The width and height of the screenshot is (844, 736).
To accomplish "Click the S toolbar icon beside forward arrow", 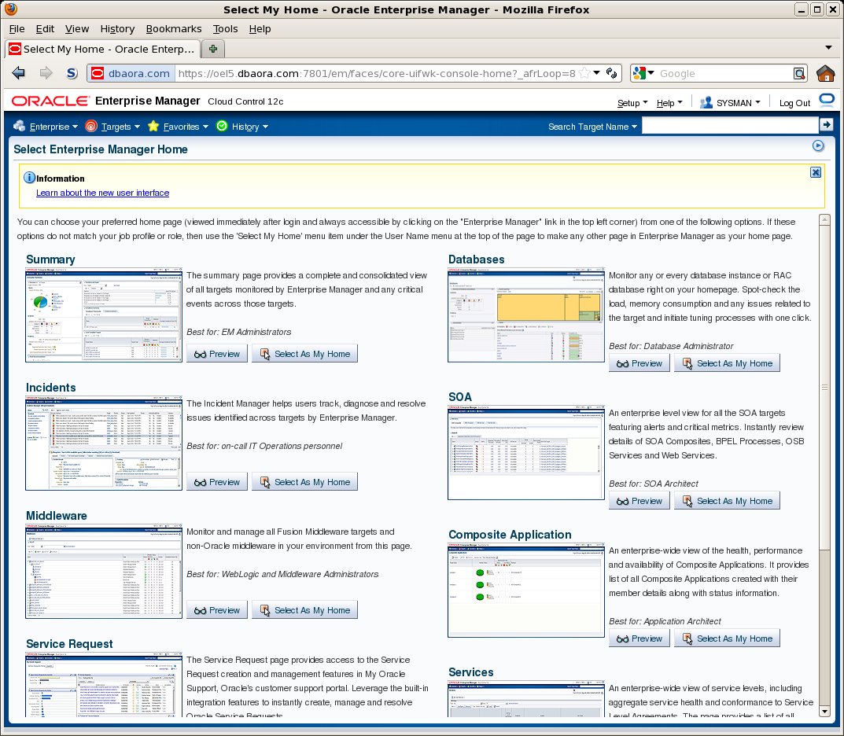I will coord(72,73).
